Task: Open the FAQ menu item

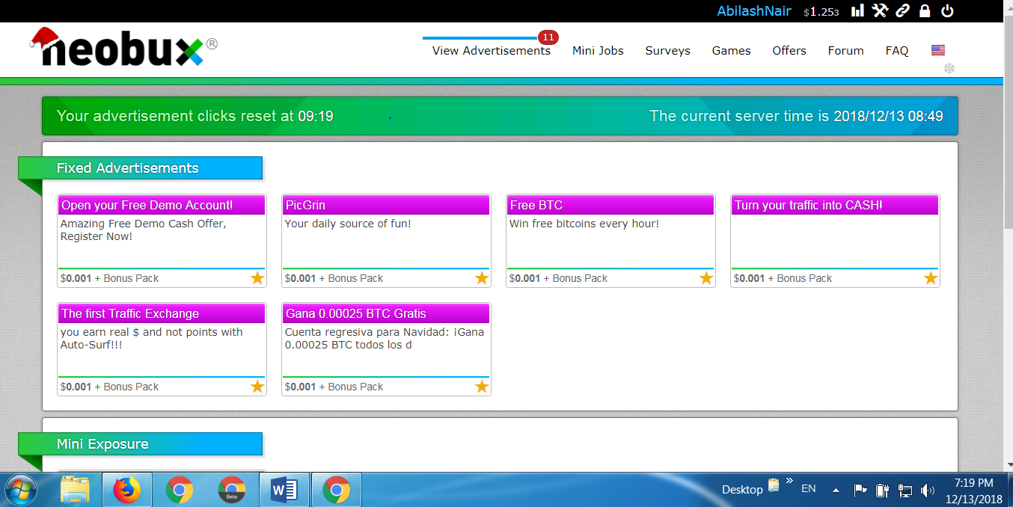Action: tap(897, 51)
